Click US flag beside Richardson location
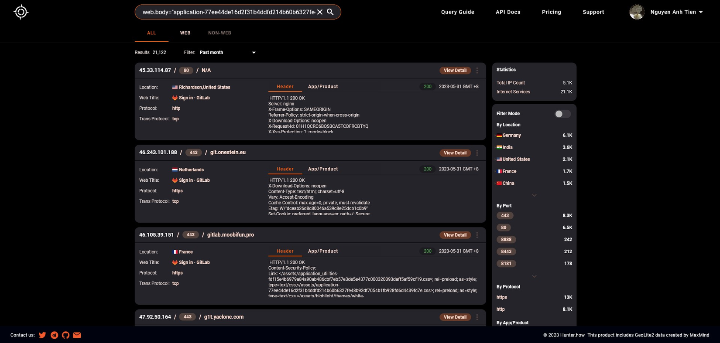The width and height of the screenshot is (720, 343). (x=175, y=88)
